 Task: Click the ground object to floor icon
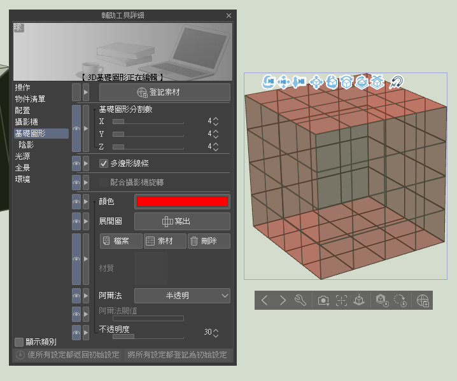pyautogui.click(x=359, y=300)
